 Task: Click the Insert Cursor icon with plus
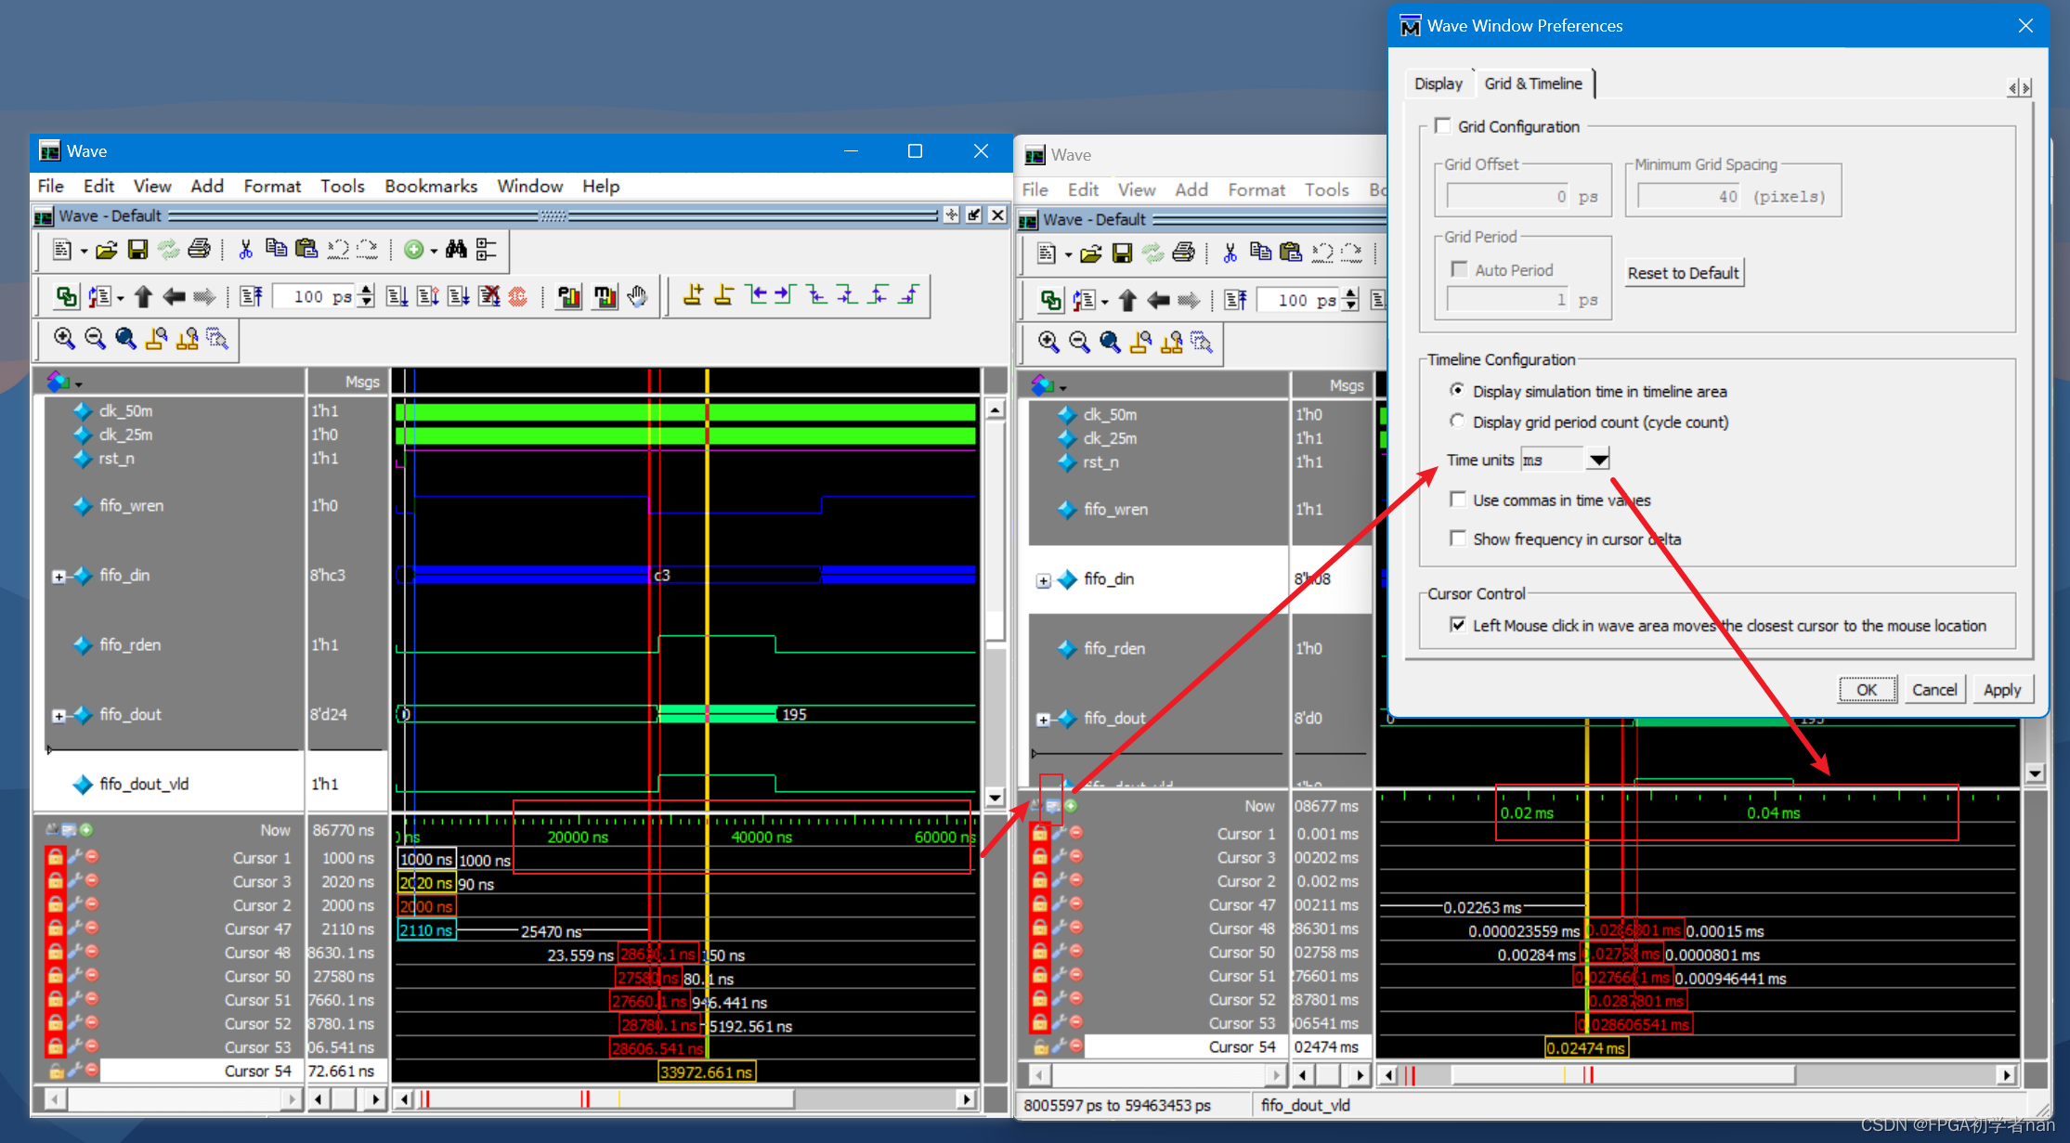(x=693, y=296)
